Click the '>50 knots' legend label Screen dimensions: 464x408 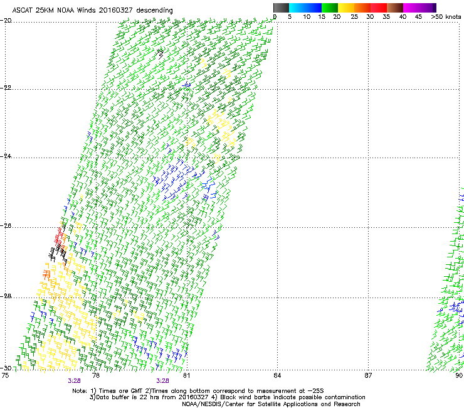tap(446, 17)
